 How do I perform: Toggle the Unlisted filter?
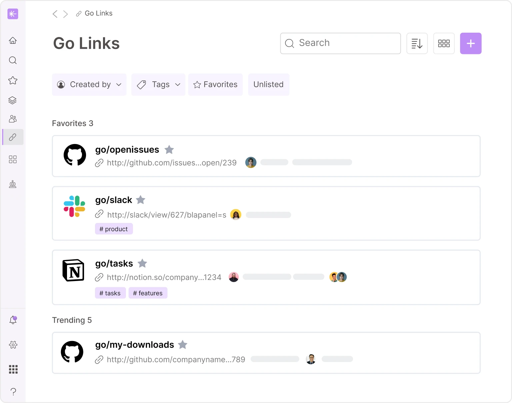(x=269, y=84)
